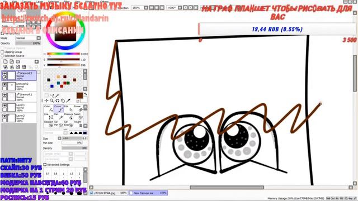Add a layer mask
Image resolution: width=358 pixels, height=201 pixels.
coord(36,61)
